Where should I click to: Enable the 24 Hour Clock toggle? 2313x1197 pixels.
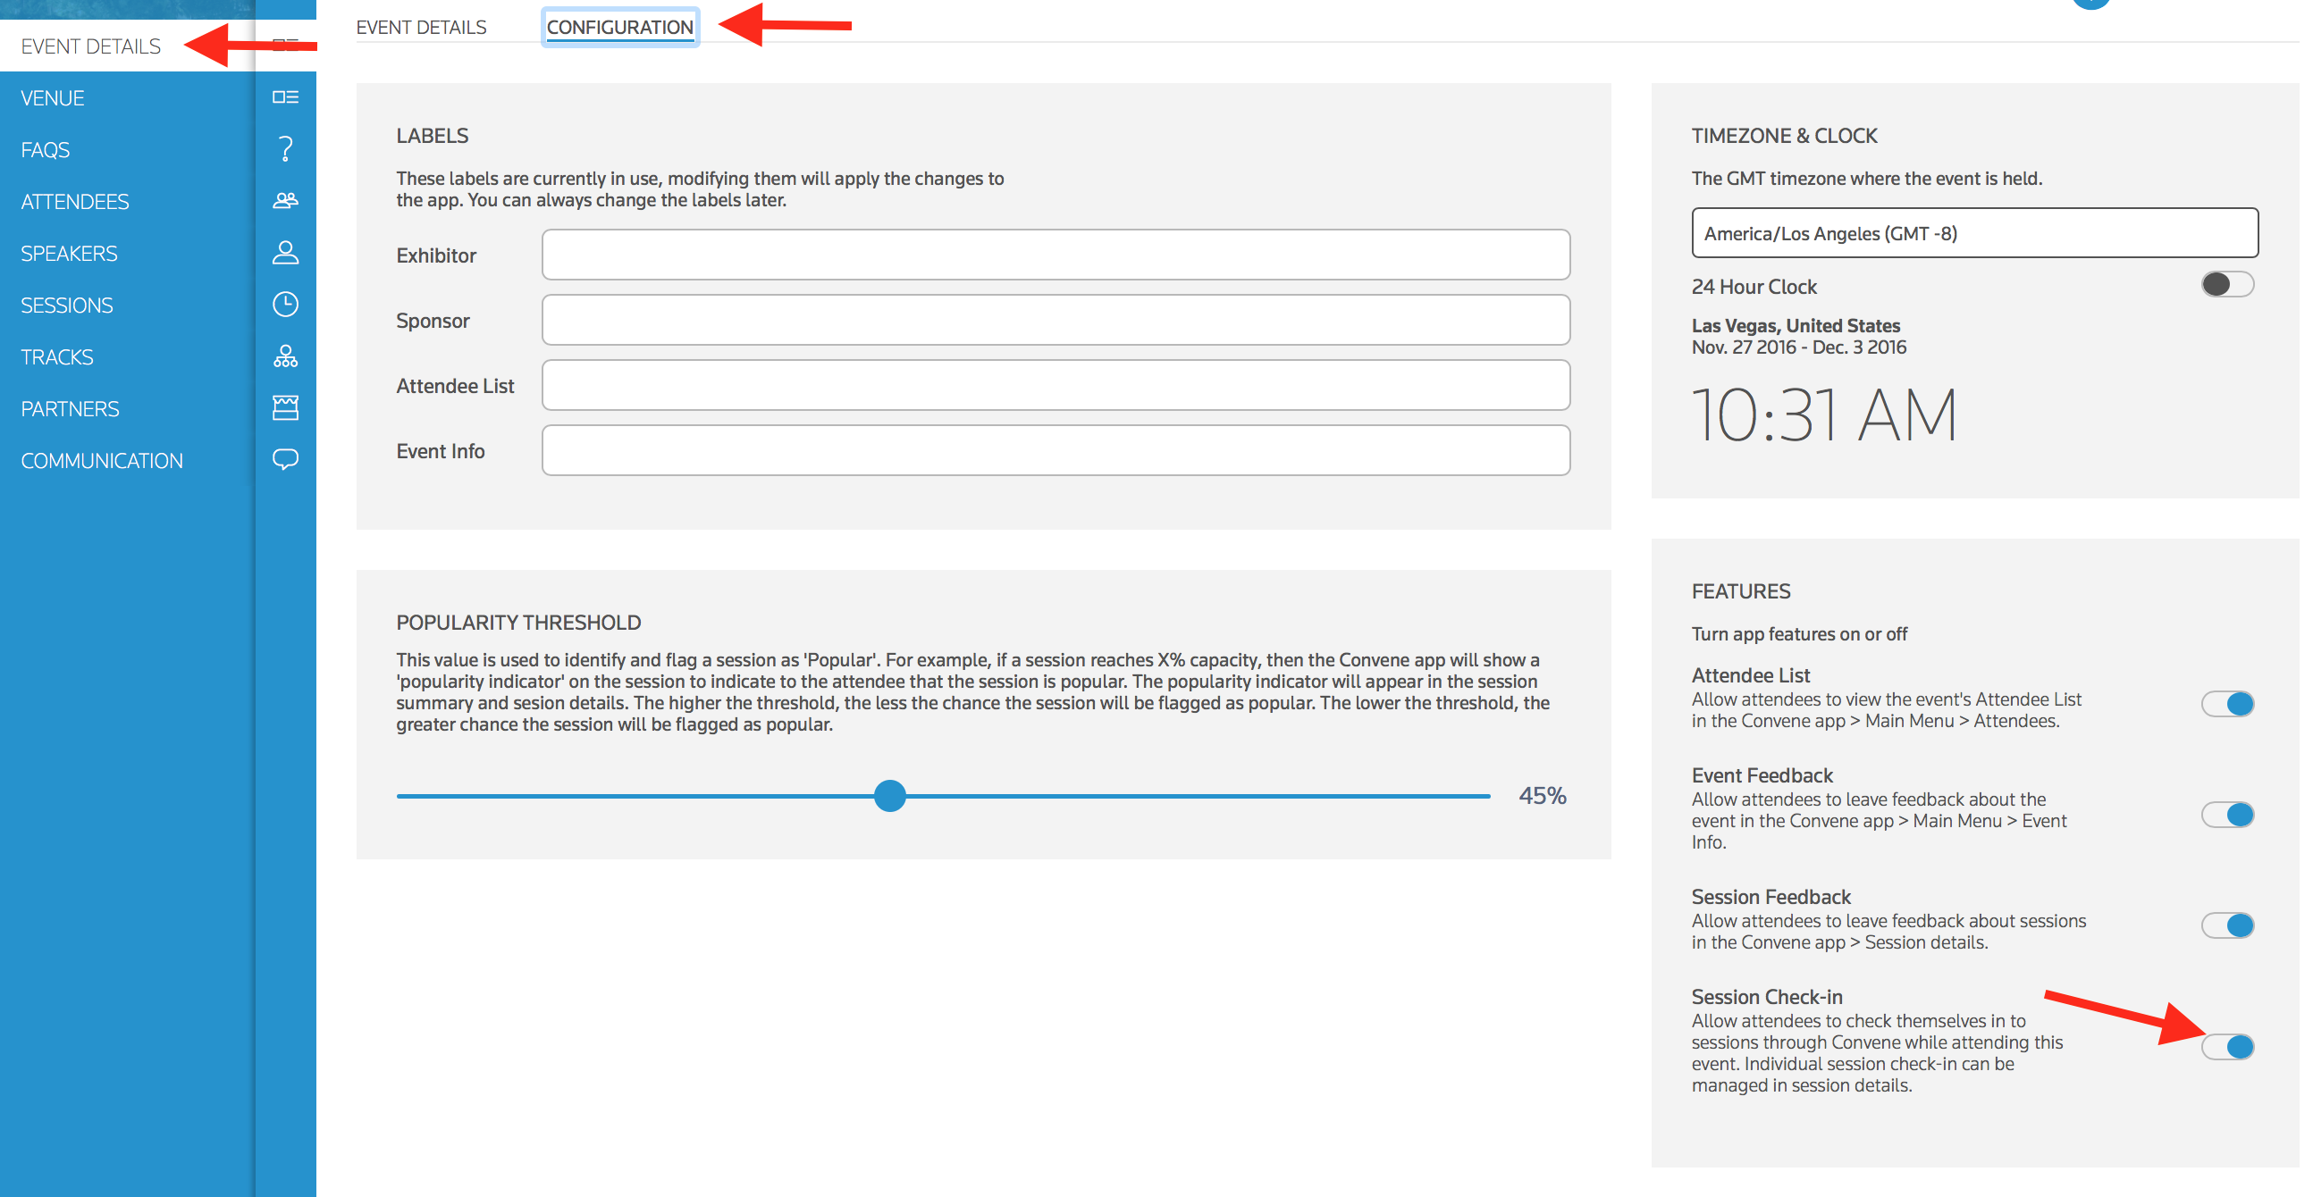2227,284
